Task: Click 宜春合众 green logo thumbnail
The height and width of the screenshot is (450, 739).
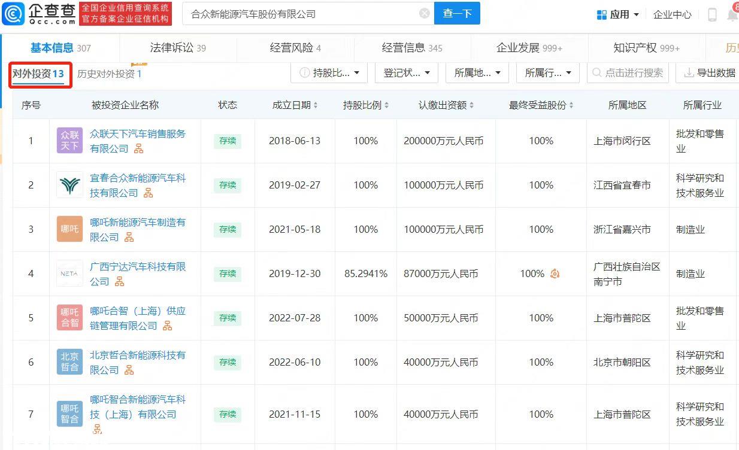Action: point(70,185)
